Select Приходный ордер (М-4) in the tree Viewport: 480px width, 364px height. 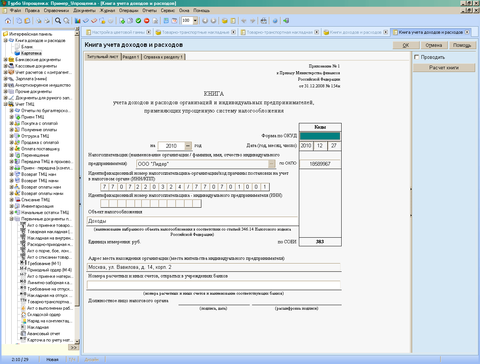49,270
